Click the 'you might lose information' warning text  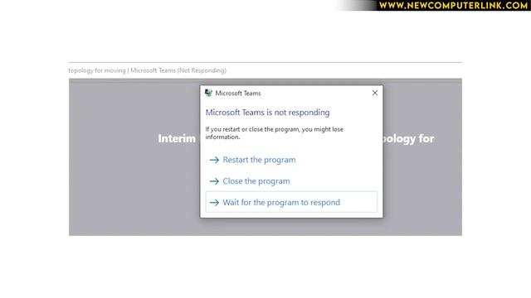click(x=275, y=133)
